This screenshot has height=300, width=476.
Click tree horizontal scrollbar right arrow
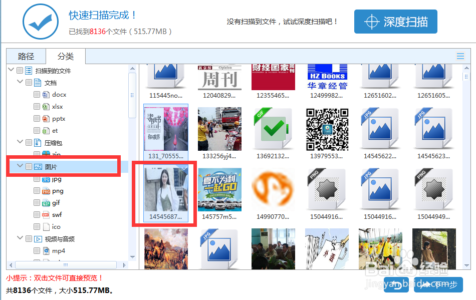click(124, 265)
